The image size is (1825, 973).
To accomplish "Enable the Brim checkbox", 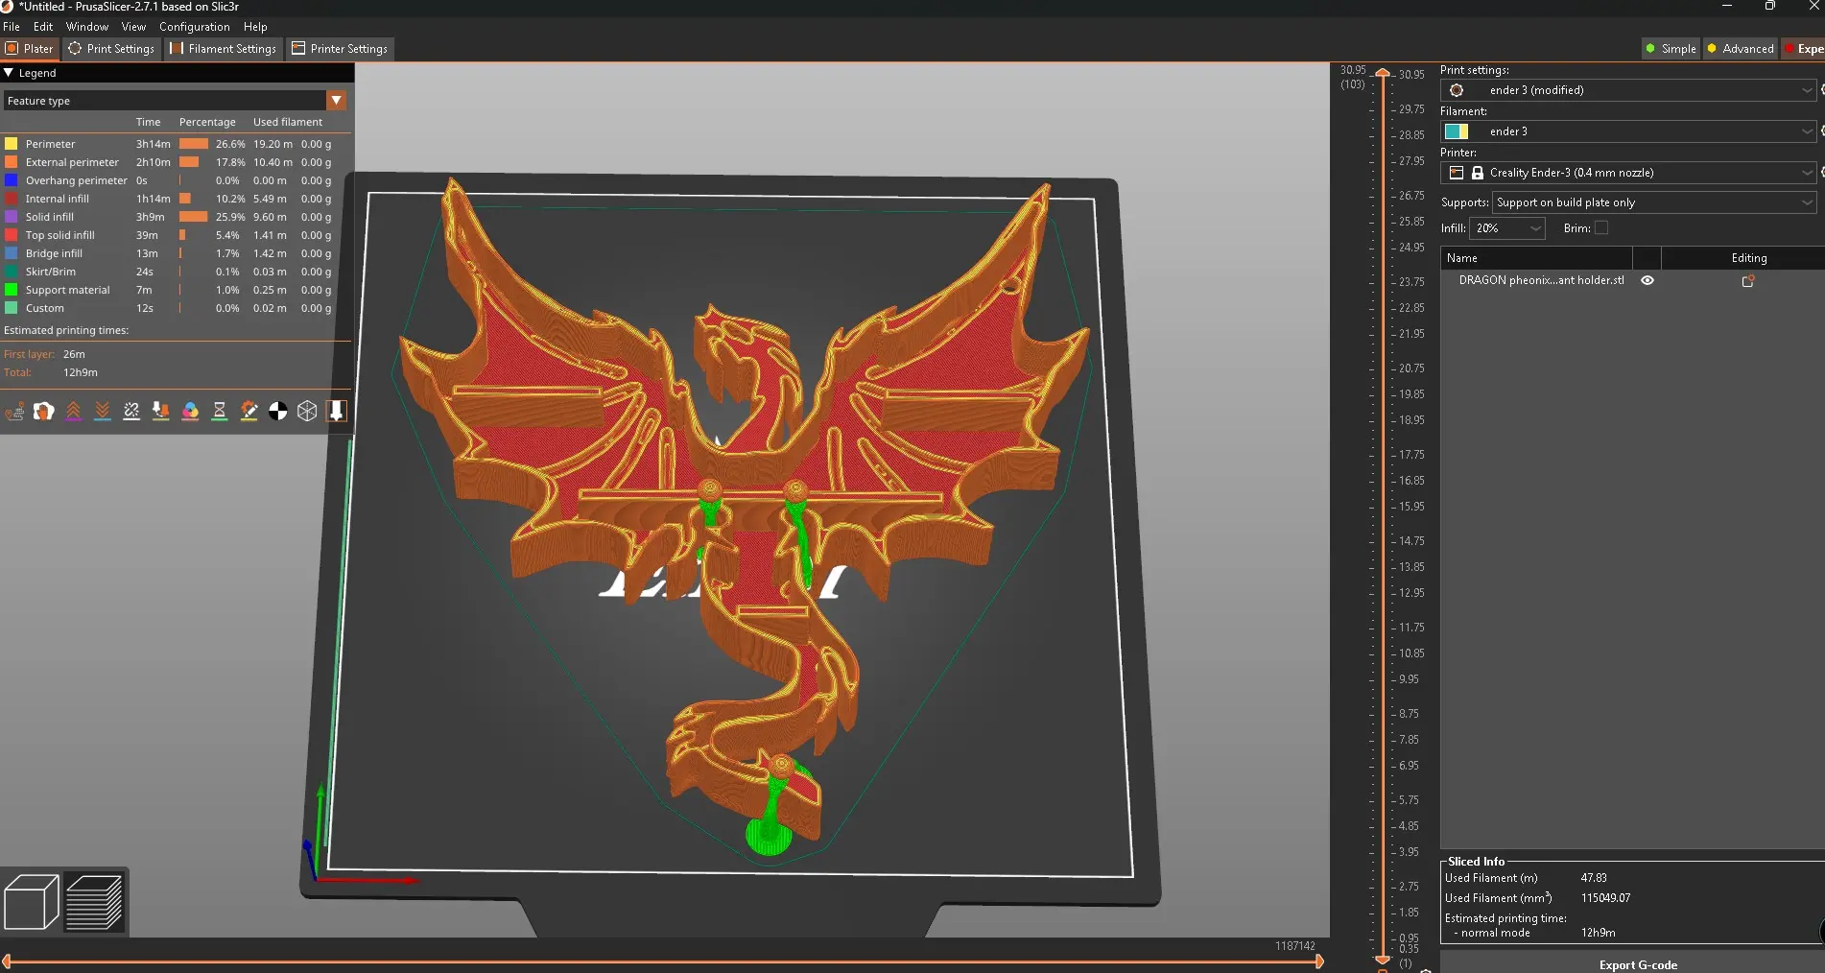I will click(x=1600, y=228).
